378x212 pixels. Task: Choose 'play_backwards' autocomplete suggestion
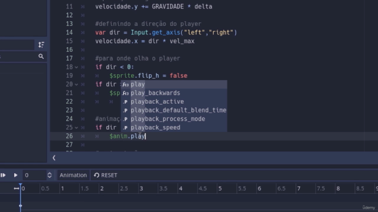(174, 93)
